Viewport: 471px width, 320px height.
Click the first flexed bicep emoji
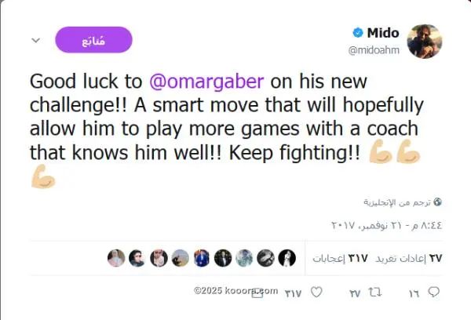pyautogui.click(x=381, y=151)
